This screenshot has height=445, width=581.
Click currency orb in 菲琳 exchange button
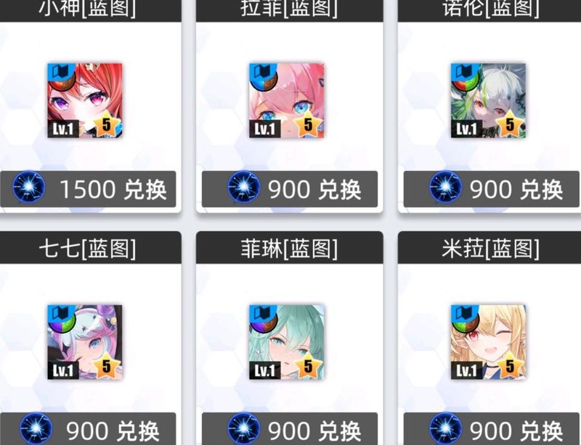pos(244,429)
